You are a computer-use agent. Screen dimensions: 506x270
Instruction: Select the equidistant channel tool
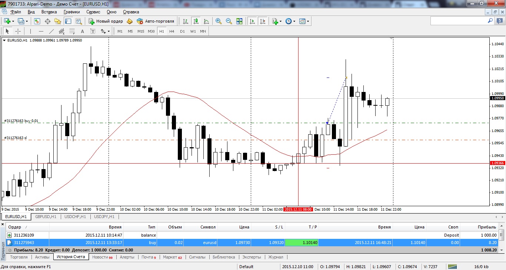[61, 31]
